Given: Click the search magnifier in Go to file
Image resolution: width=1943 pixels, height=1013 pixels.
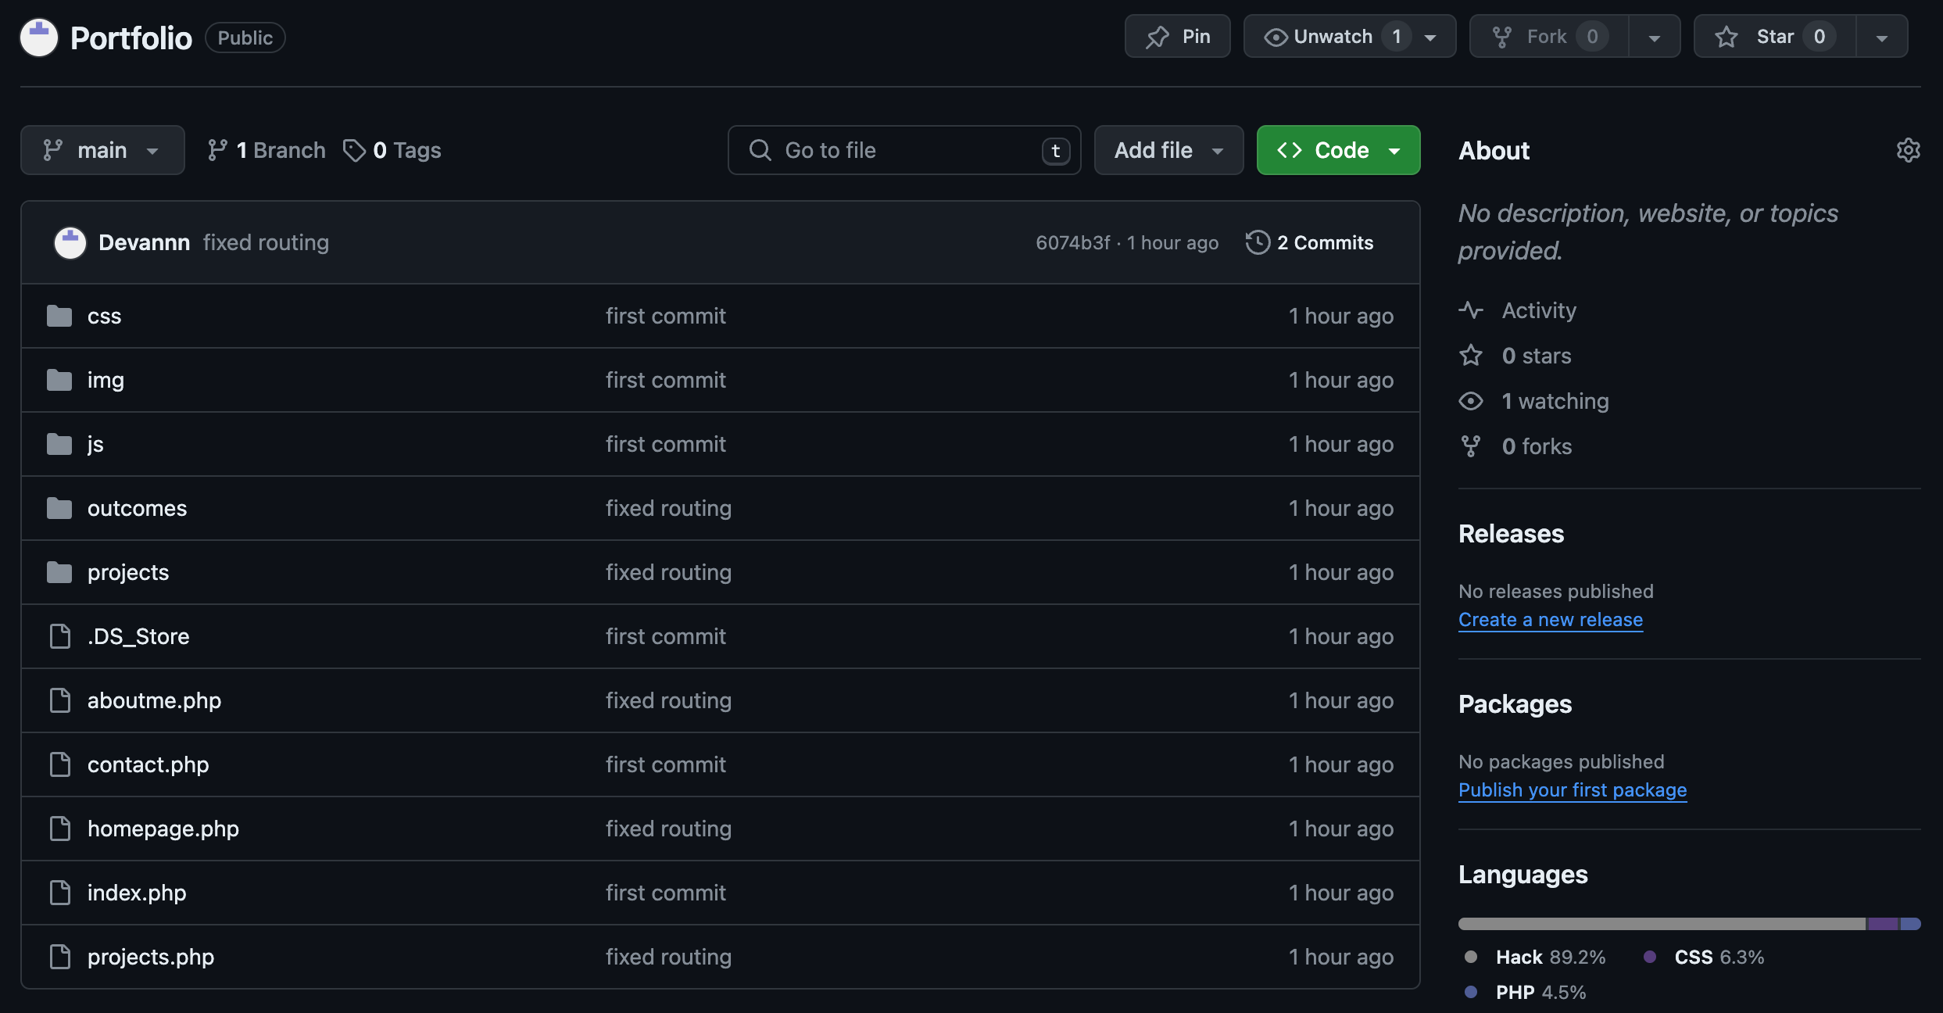Looking at the screenshot, I should coord(760,150).
